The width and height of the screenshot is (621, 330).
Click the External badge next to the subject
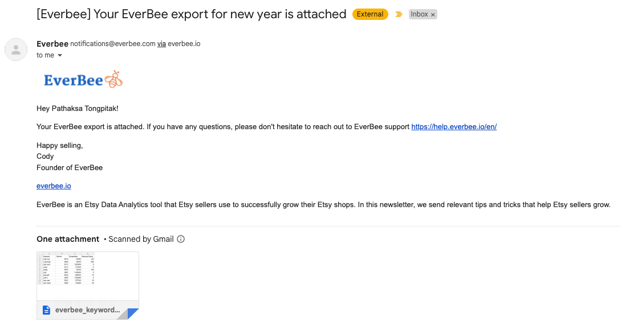tap(370, 14)
